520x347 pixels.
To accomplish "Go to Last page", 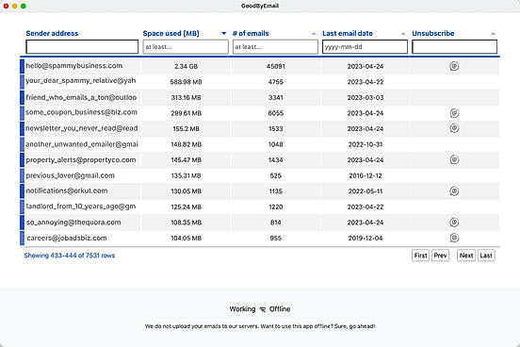I will 486,256.
